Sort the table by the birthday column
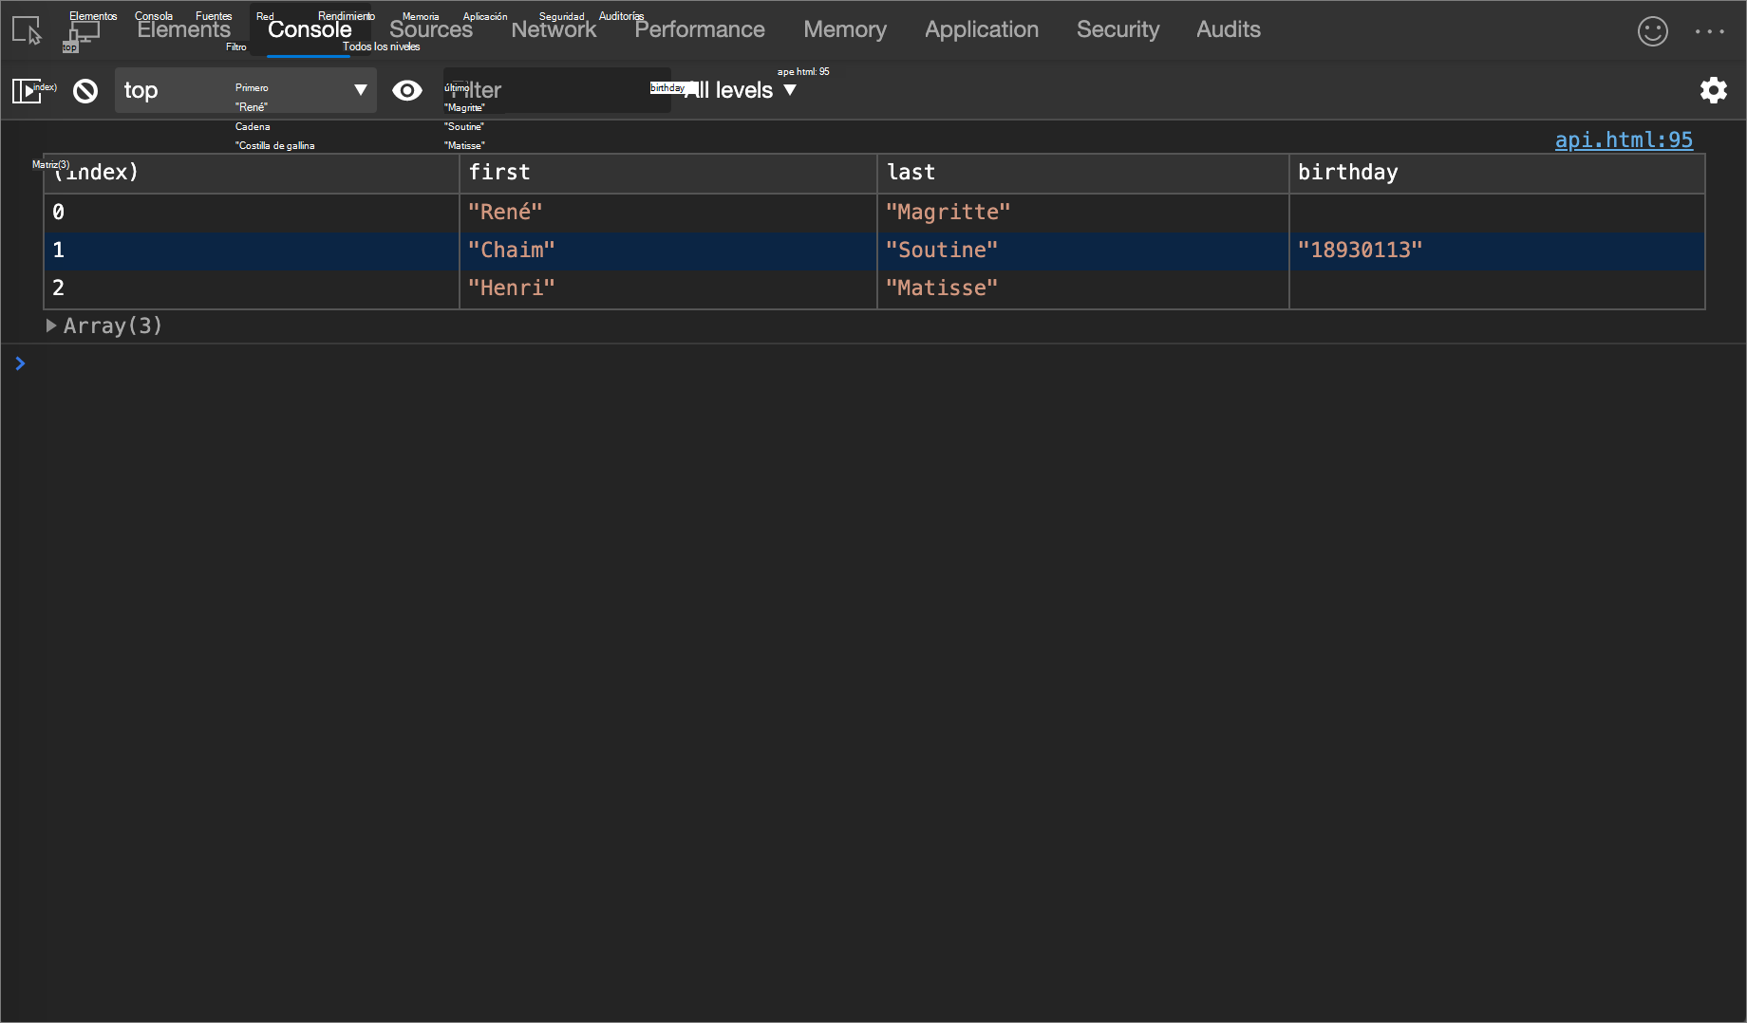 pos(1348,173)
